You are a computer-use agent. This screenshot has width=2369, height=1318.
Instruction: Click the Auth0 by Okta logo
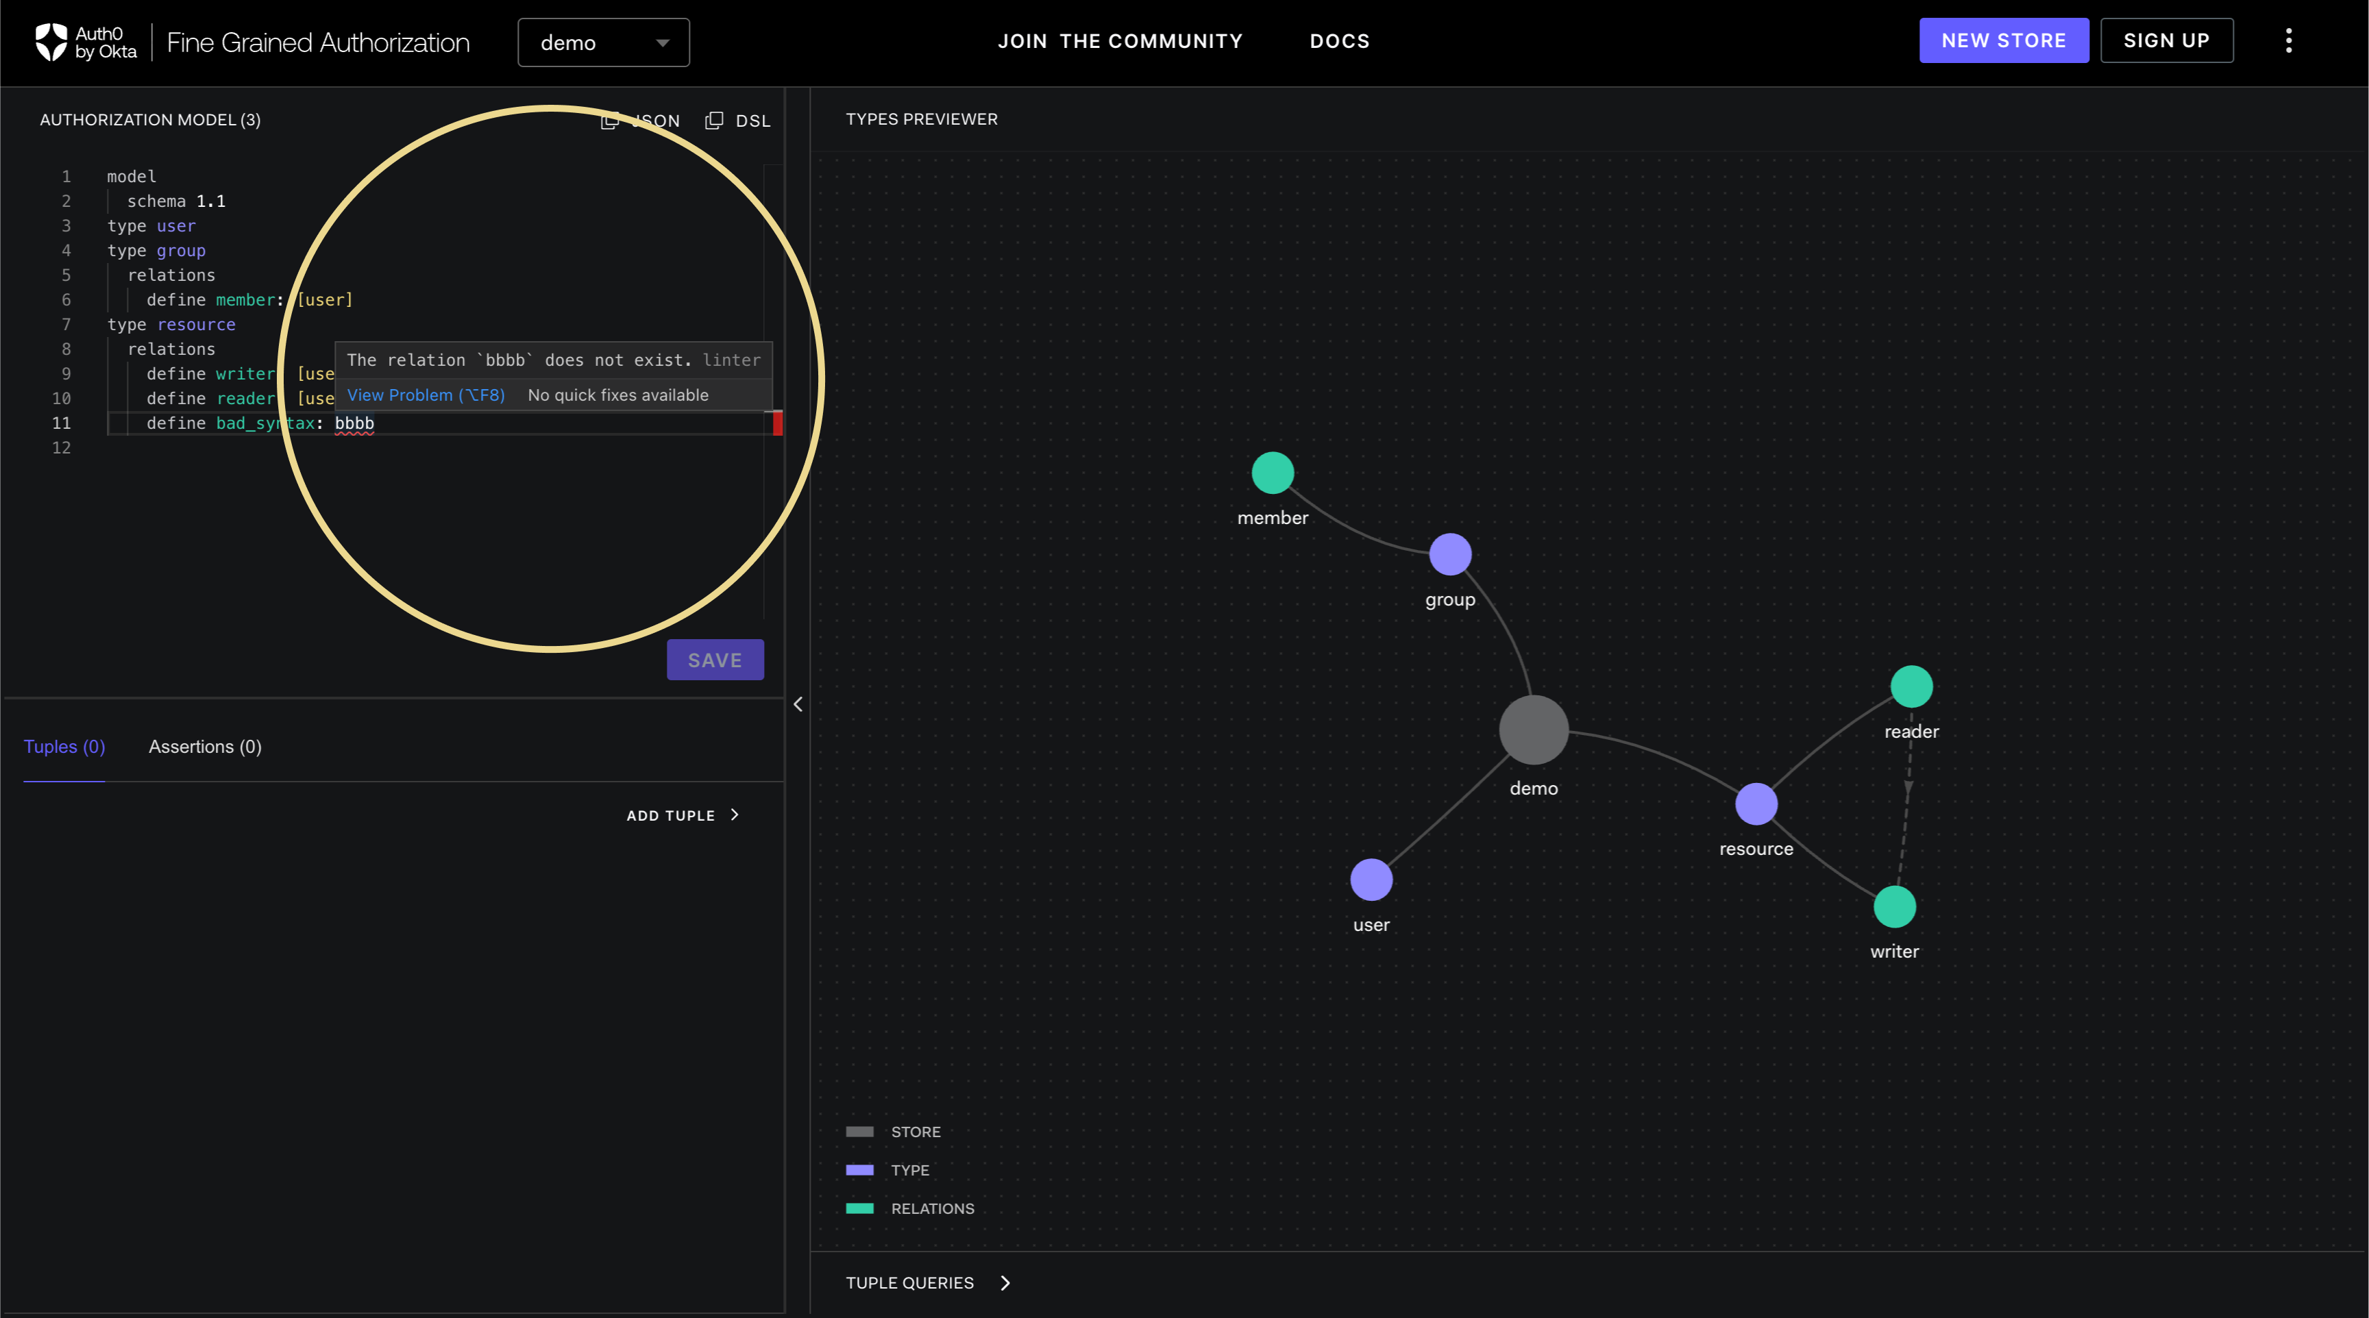(86, 42)
